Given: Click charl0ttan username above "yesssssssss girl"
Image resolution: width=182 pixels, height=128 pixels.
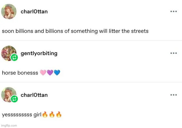Looking at the screenshot, I should (34, 95).
